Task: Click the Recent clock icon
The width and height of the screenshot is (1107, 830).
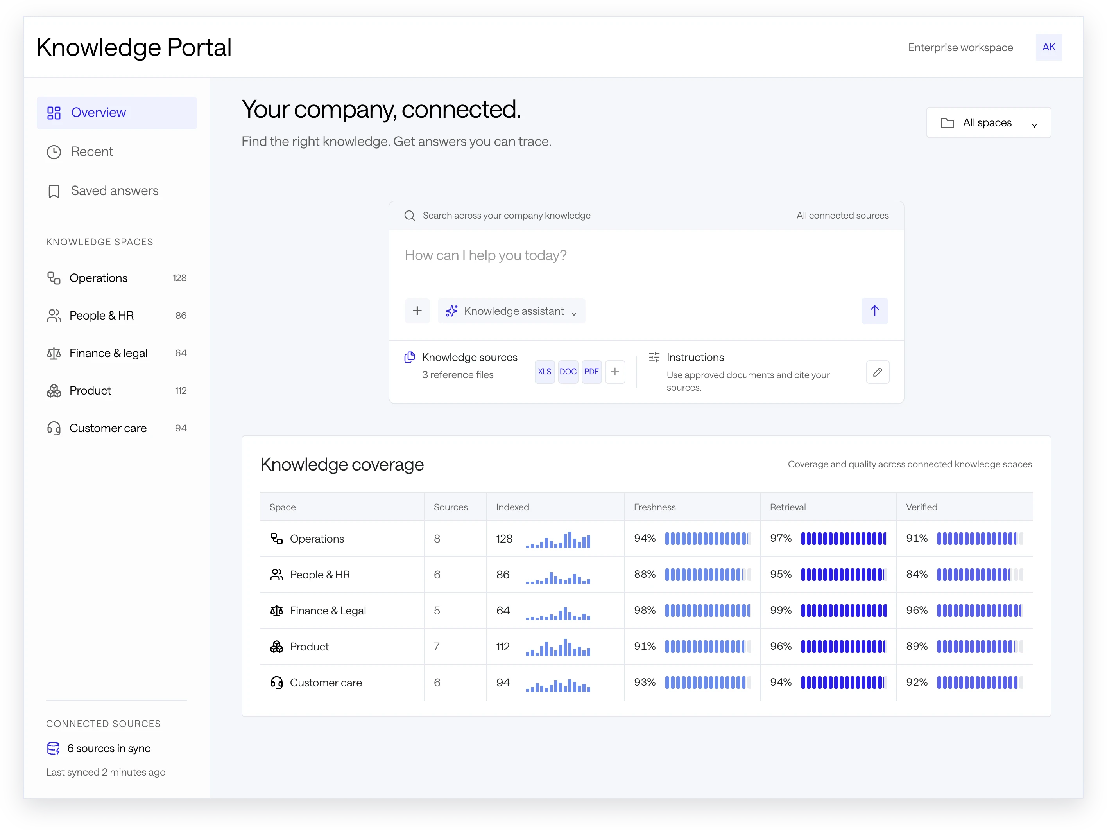Action: click(x=54, y=152)
